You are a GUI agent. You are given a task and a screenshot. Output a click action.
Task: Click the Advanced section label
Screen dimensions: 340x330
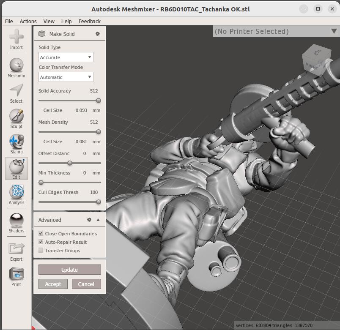pos(49,220)
